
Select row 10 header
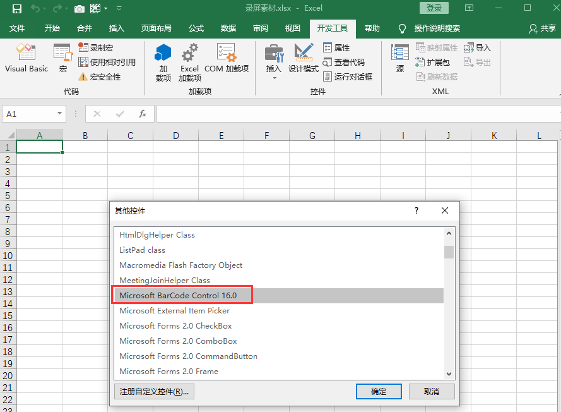click(x=8, y=256)
